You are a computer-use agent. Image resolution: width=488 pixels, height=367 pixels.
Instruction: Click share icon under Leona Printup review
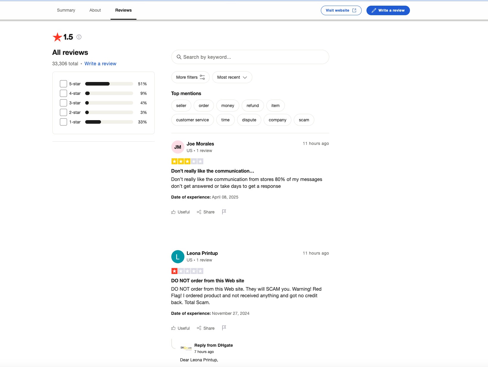[199, 328]
